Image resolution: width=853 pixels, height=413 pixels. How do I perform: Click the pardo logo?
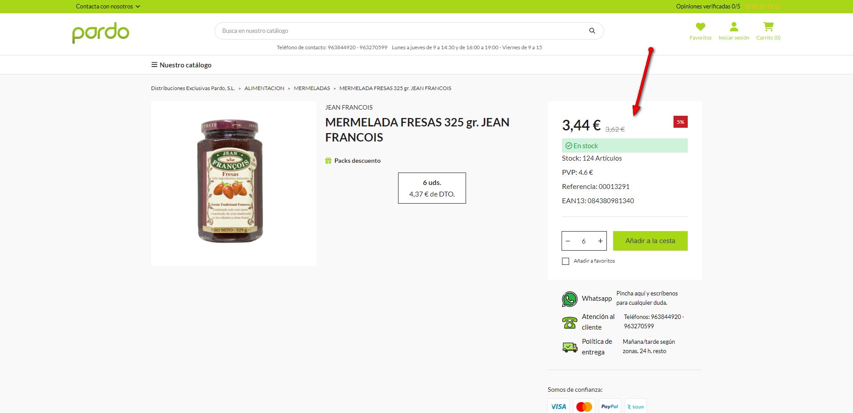pyautogui.click(x=101, y=33)
